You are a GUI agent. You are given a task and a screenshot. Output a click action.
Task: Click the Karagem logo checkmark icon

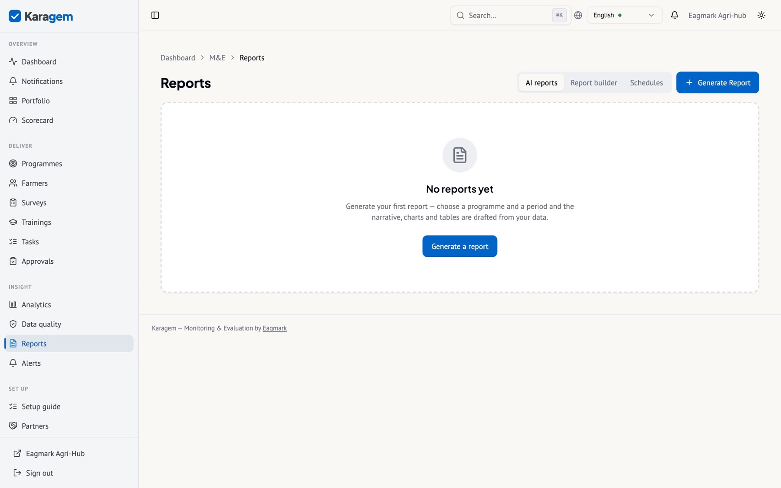(15, 16)
